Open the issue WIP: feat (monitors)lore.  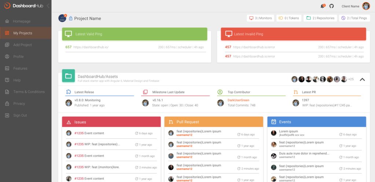[111, 167]
